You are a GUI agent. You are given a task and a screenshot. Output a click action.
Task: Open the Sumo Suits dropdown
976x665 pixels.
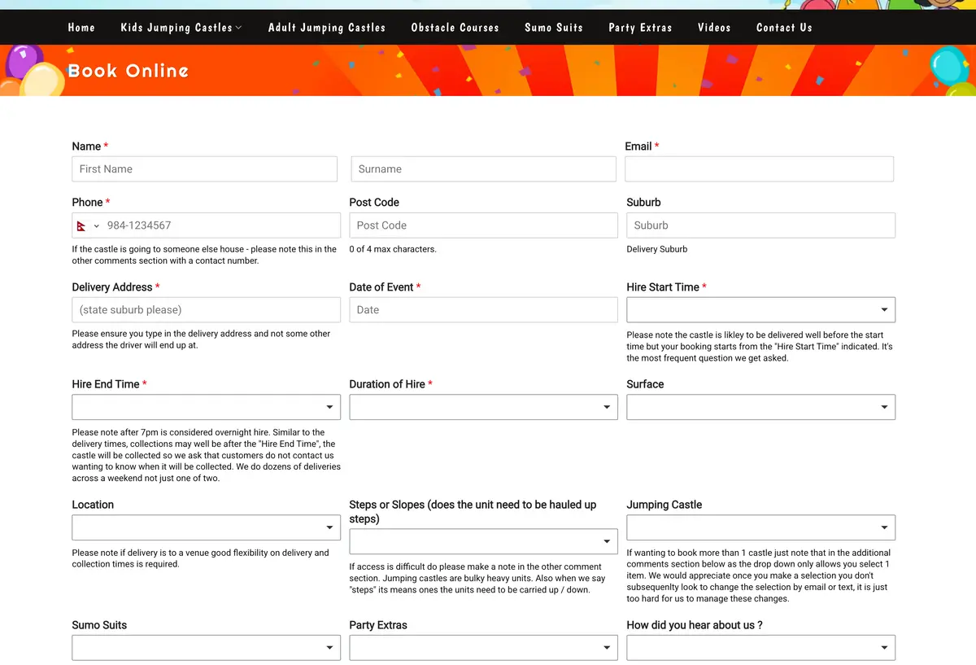click(x=207, y=648)
